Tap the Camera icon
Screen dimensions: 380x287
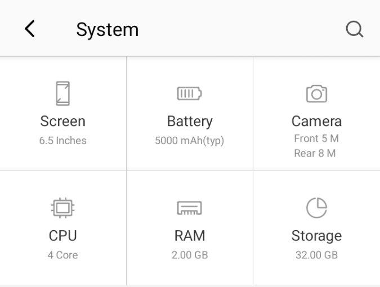click(x=316, y=94)
